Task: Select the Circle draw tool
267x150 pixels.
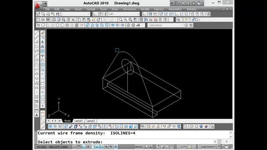Action: (37, 60)
